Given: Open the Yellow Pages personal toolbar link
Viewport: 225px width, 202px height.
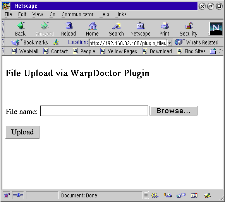Looking at the screenshot, I should coord(119,51).
